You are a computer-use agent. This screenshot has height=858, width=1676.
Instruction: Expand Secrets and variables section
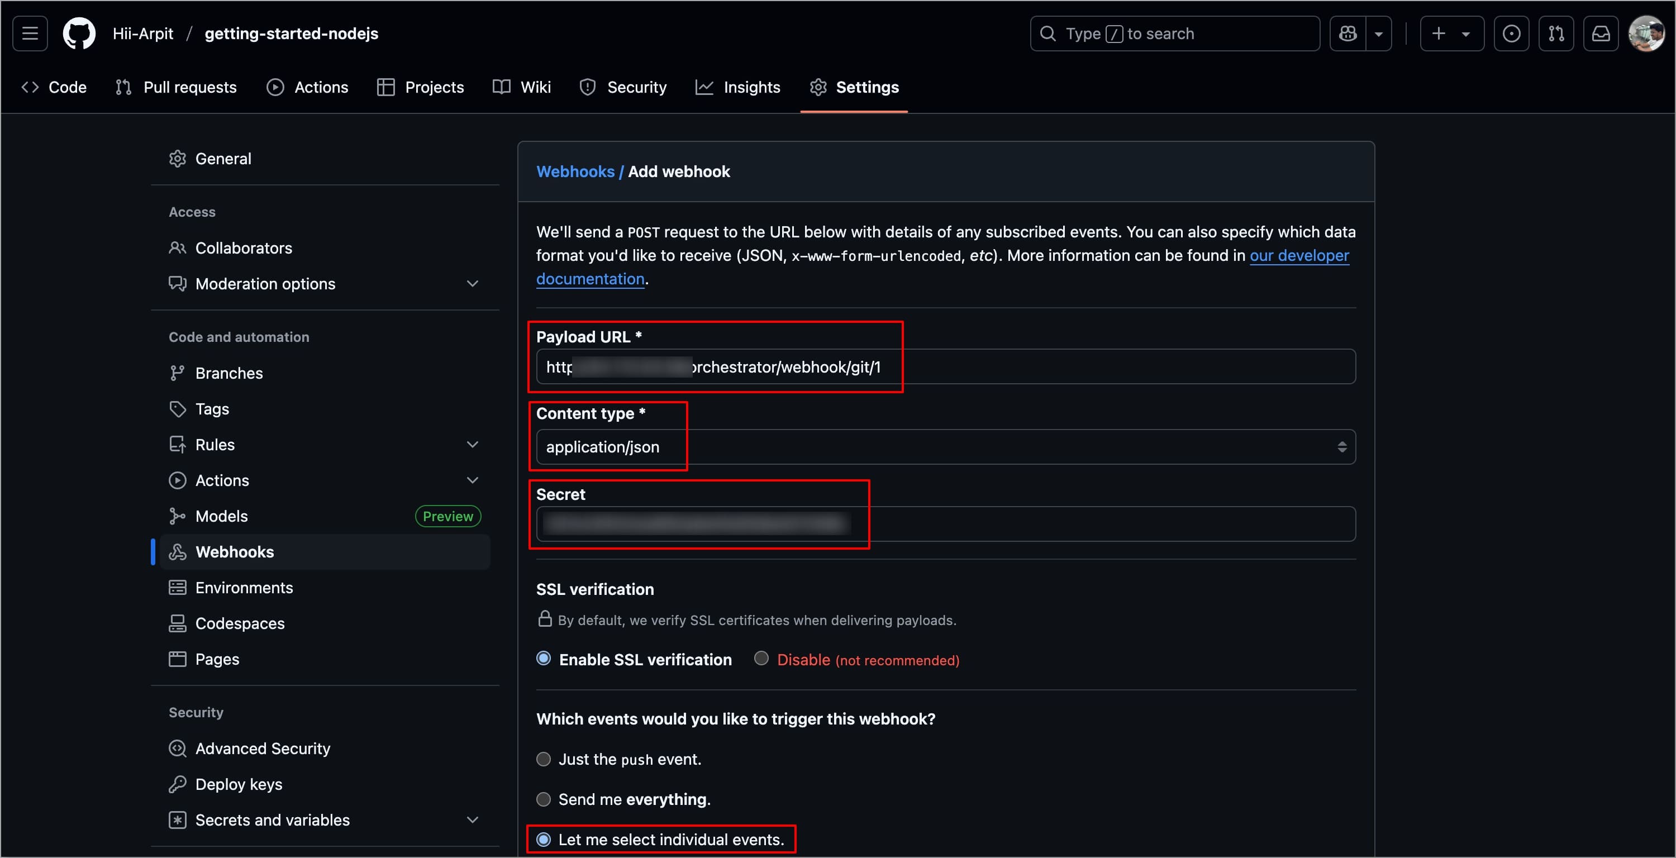tap(472, 819)
